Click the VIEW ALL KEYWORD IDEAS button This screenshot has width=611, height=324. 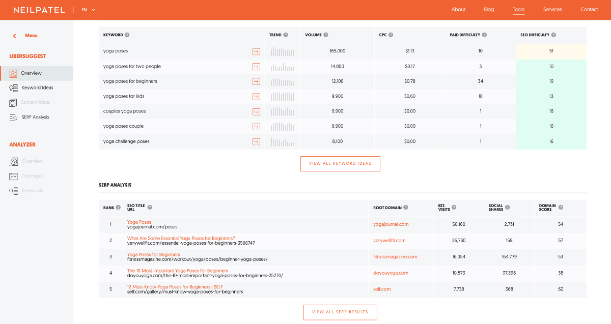point(340,163)
